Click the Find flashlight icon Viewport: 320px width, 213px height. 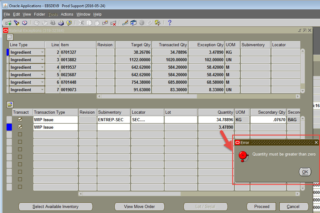click(17, 22)
